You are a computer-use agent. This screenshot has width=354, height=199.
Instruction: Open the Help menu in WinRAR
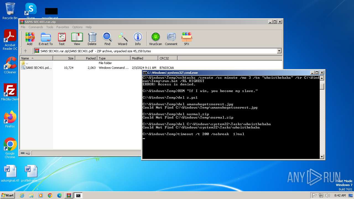(x=88, y=27)
